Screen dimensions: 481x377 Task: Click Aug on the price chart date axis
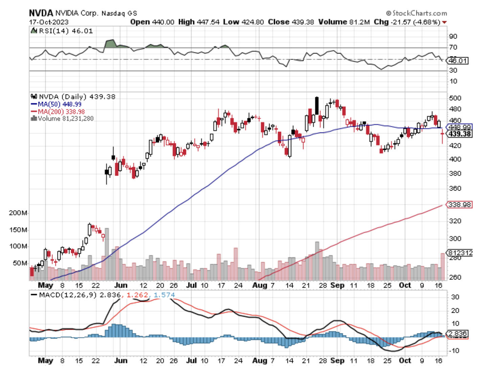(x=259, y=285)
